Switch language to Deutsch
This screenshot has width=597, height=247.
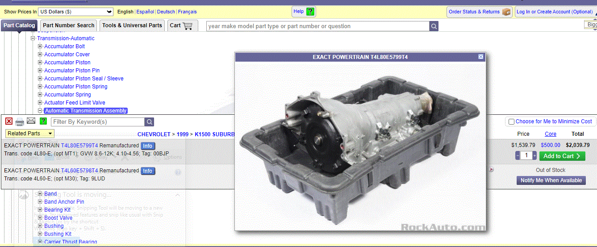pyautogui.click(x=166, y=12)
